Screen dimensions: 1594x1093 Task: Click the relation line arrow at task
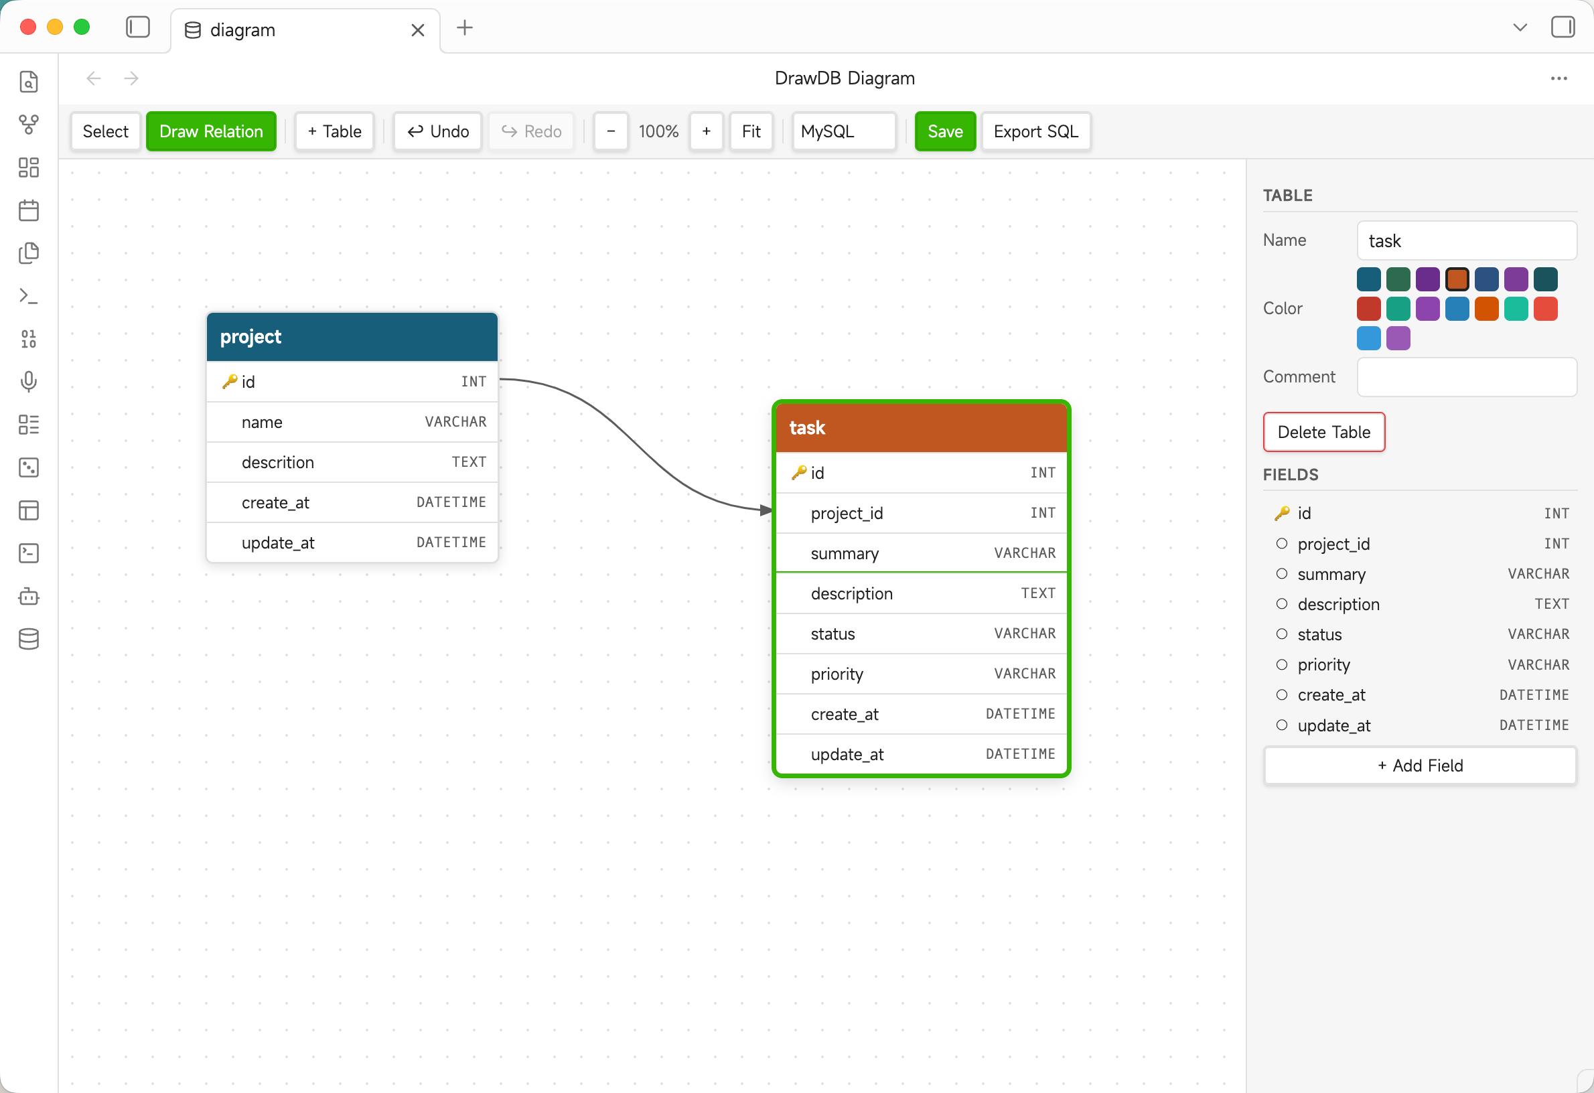coord(766,510)
